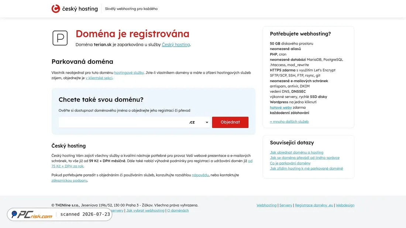
Task: Click the terian.sk domain name text
Action: tap(103, 45)
